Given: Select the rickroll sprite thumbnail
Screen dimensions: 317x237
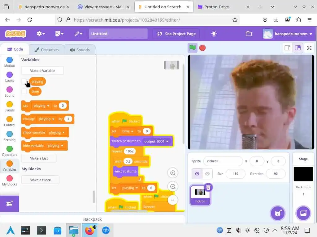Looking at the screenshot, I should [x=200, y=195].
